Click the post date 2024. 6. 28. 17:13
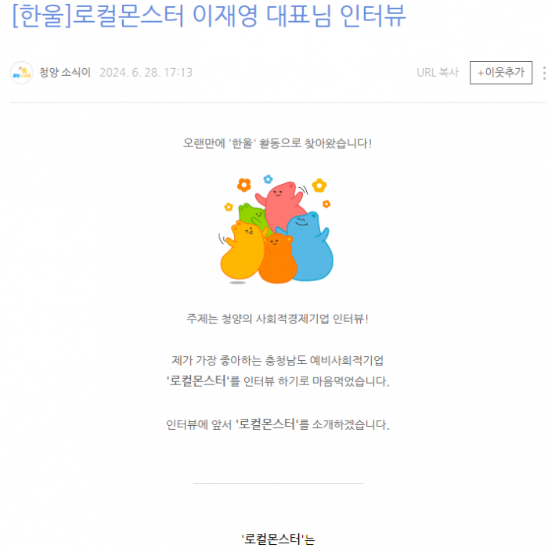 point(146,73)
